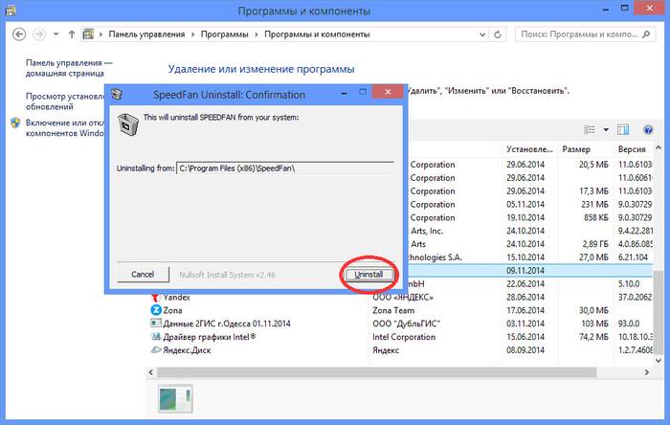The width and height of the screenshot is (670, 425).
Task: Click the shield icon beside Windows components
Action: 15,123
